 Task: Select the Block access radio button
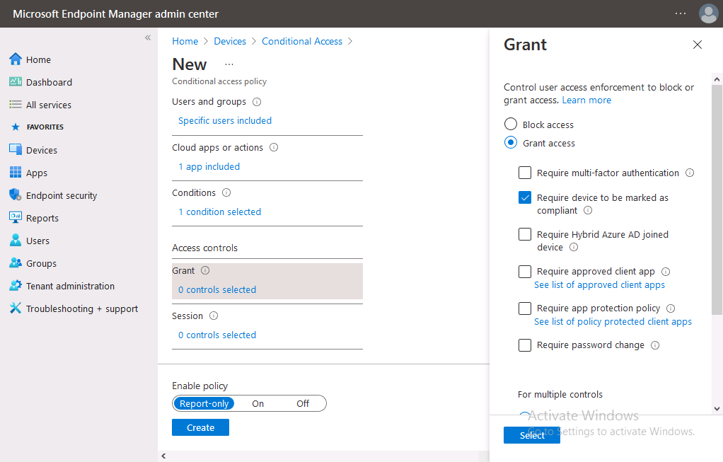click(x=511, y=124)
